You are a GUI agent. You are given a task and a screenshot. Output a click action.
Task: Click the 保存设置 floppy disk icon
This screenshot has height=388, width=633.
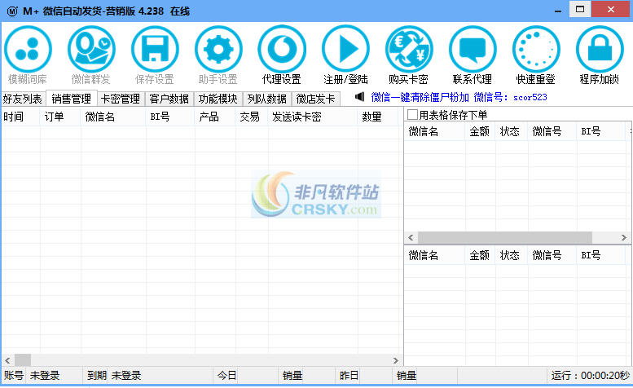(155, 49)
